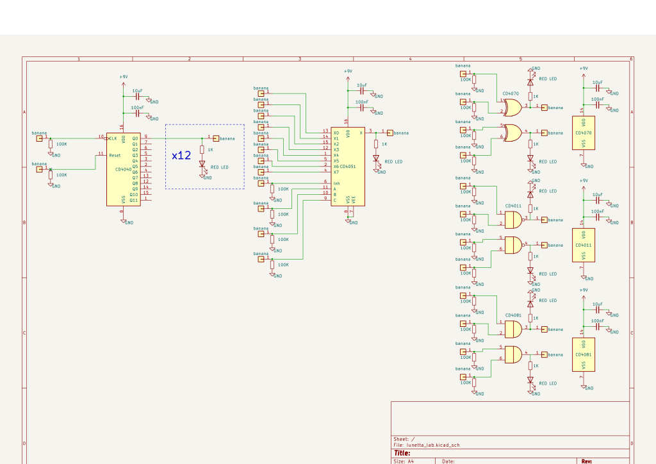Viewport: 656px width, 464px height.
Task: Click the CD4051 multiplexer IC symbol
Action: point(348,165)
